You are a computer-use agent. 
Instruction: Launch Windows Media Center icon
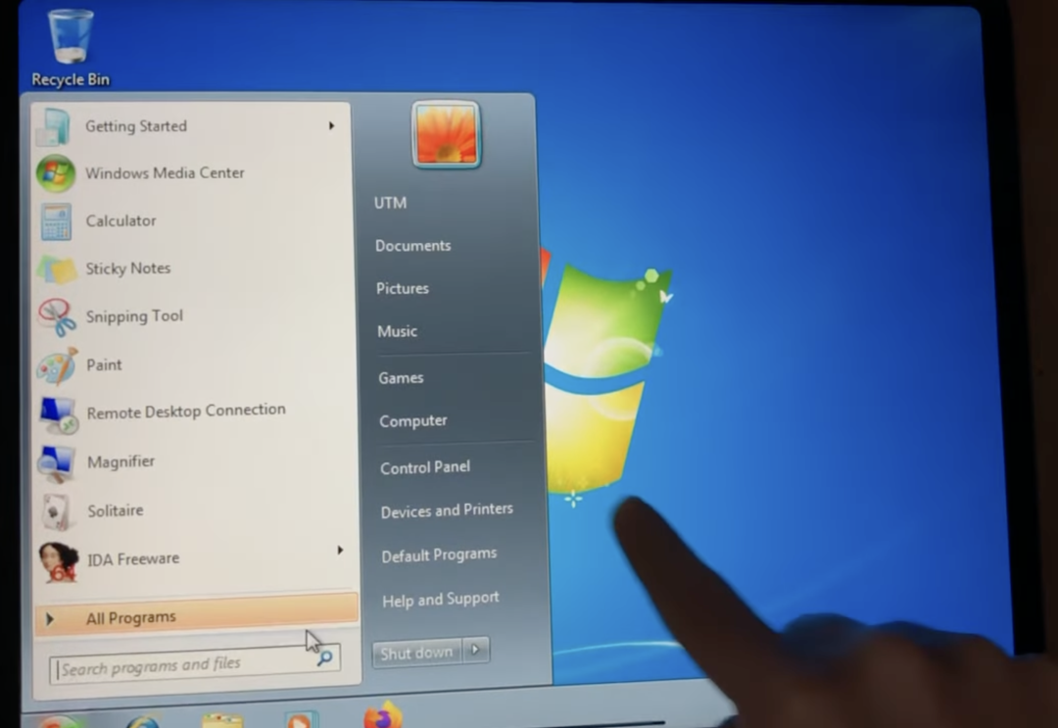point(55,173)
